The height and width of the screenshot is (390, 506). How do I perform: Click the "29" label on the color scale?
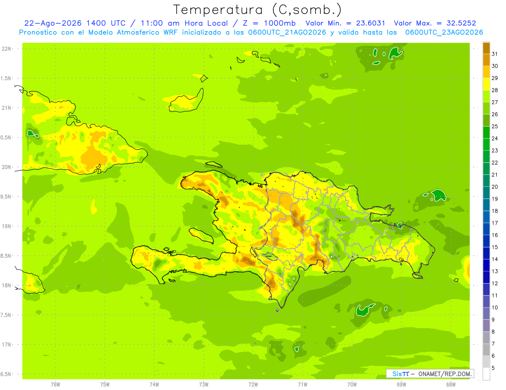pyautogui.click(x=495, y=78)
